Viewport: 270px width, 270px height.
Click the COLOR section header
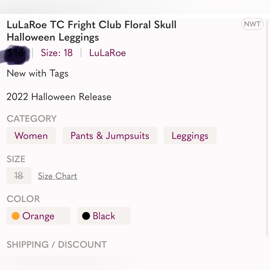[x=23, y=199]
